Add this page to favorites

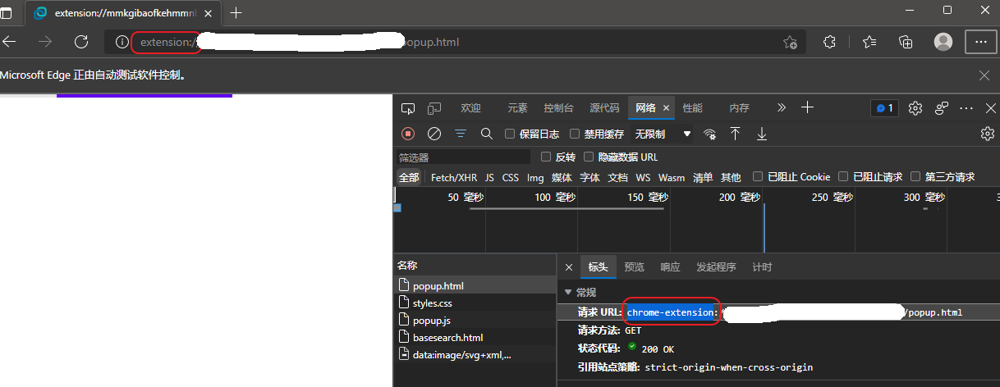tap(790, 42)
